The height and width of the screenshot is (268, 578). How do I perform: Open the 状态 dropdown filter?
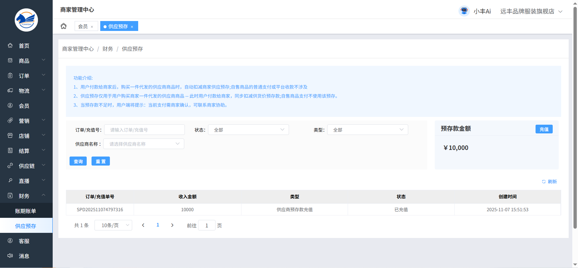click(248, 130)
